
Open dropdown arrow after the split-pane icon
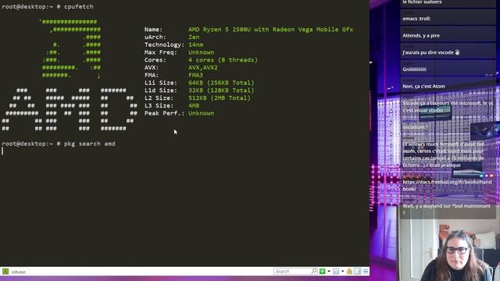pos(342,271)
